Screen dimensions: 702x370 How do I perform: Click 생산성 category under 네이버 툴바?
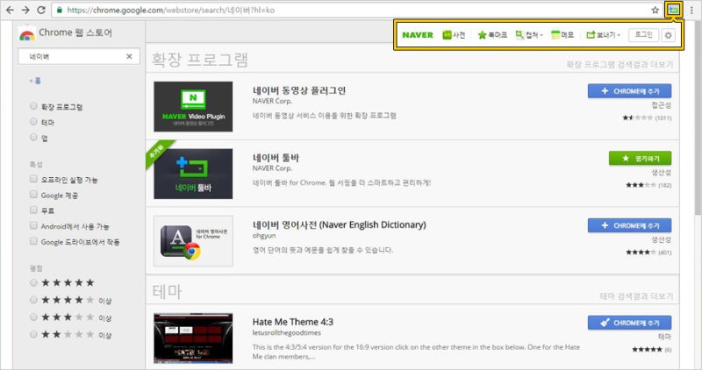pyautogui.click(x=662, y=172)
